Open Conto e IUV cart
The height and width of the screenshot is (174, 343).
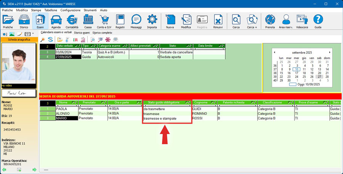tap(104, 22)
